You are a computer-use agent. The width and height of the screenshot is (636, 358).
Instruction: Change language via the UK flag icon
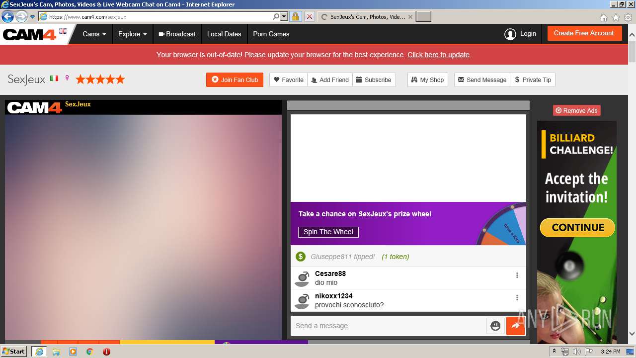(63, 31)
